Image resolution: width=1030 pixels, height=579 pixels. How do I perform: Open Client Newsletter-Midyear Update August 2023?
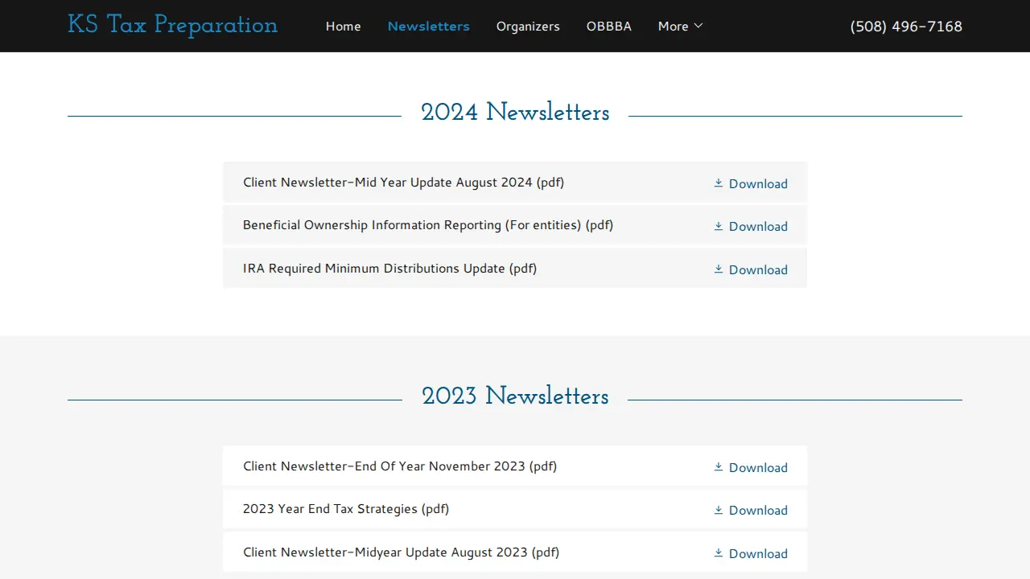pos(515,552)
